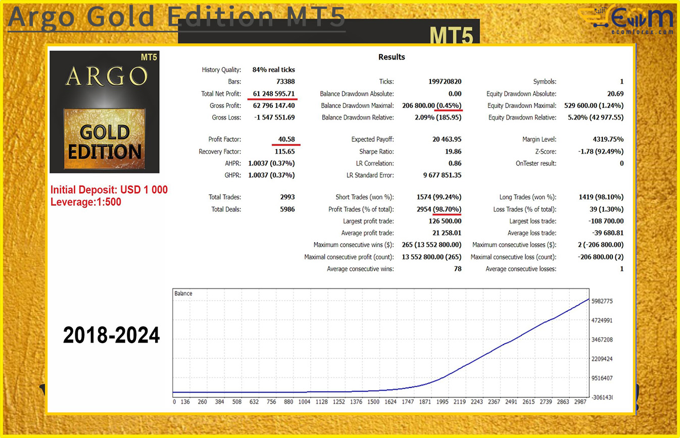This screenshot has height=438, width=680.
Task: Click Equity Drawdown Relative value 5.20% (42 977.55)
Action: tap(597, 118)
